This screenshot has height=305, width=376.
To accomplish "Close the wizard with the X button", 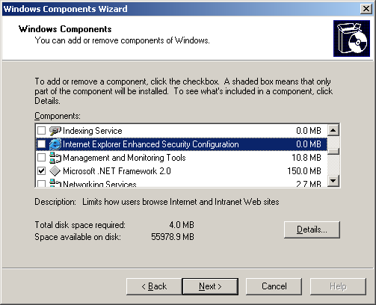I will coord(366,9).
